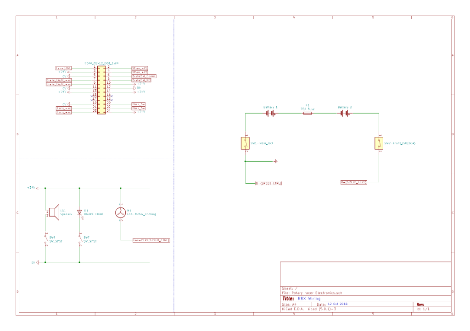Image resolution: width=470 pixels, height=331 pixels.
Task: Select the LS1 Speaker symbol
Action: [x=54, y=212]
